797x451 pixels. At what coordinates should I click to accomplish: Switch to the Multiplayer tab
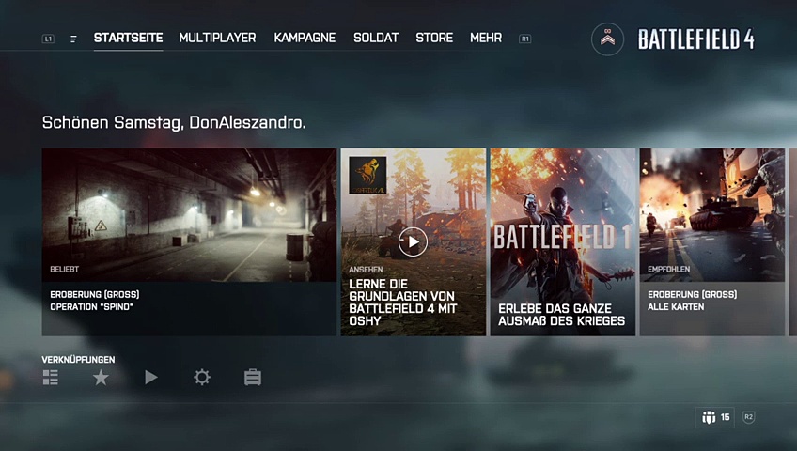(217, 39)
